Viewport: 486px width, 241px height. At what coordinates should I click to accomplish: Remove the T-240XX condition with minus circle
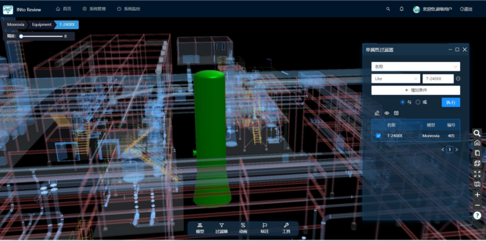coord(458,78)
